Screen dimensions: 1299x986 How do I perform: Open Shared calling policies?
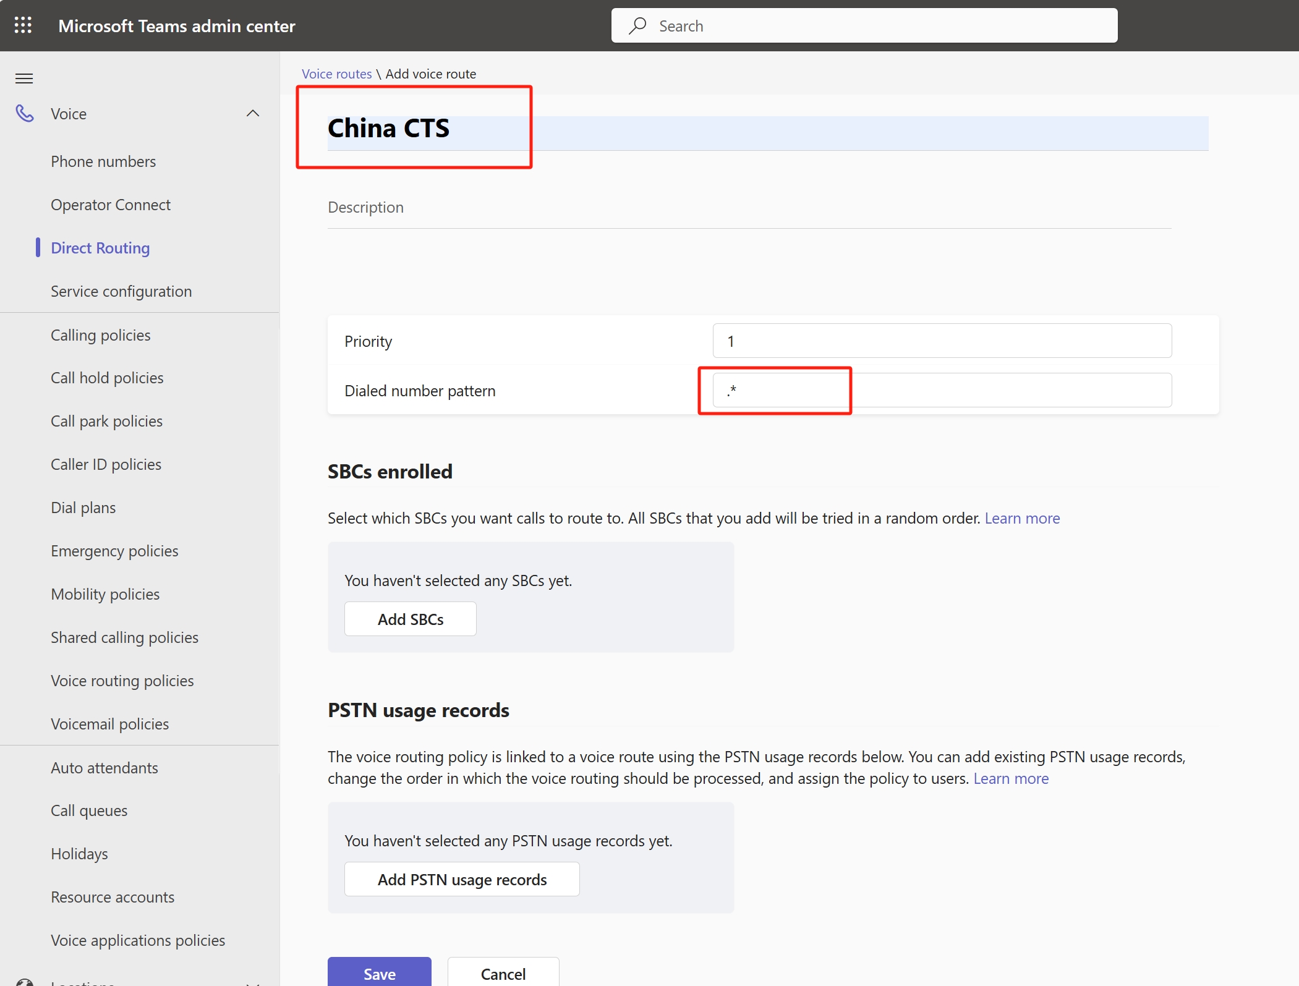tap(124, 637)
